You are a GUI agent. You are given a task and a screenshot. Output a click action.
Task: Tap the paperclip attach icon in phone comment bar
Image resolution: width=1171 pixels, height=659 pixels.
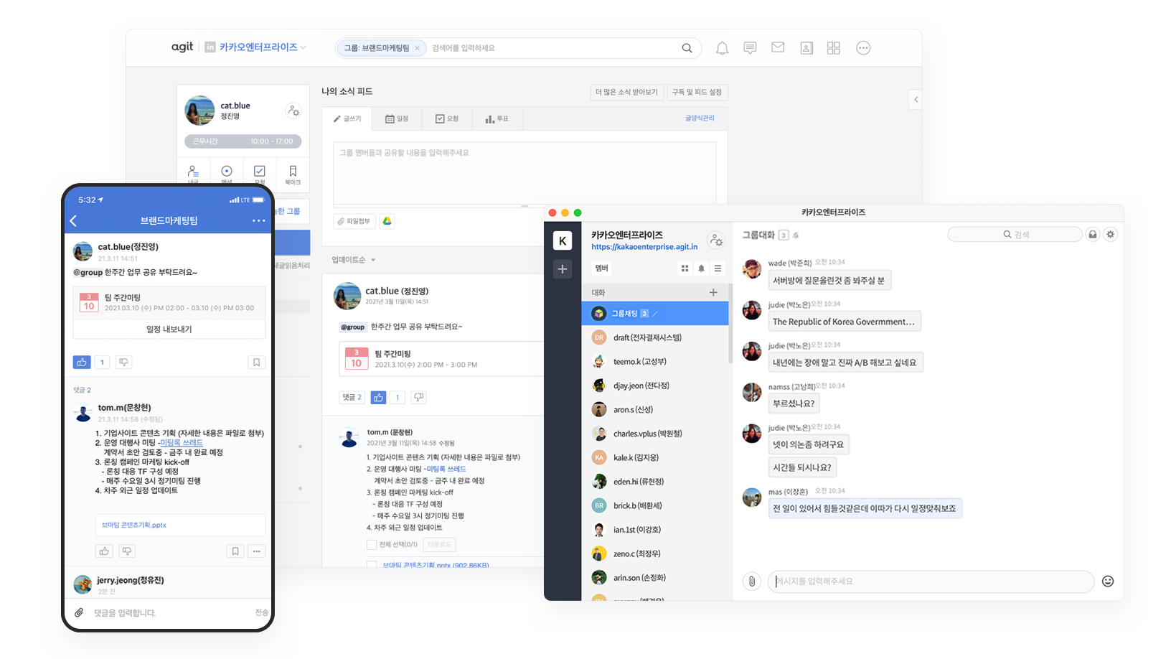coord(79,612)
